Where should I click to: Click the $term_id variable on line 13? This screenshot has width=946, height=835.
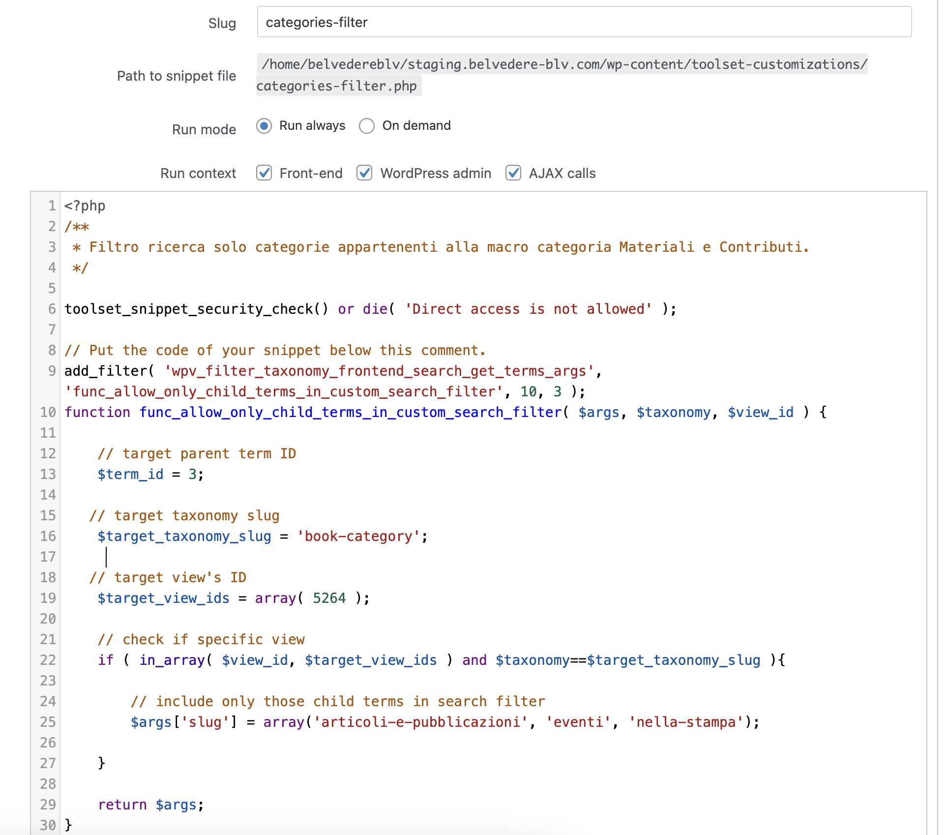130,474
